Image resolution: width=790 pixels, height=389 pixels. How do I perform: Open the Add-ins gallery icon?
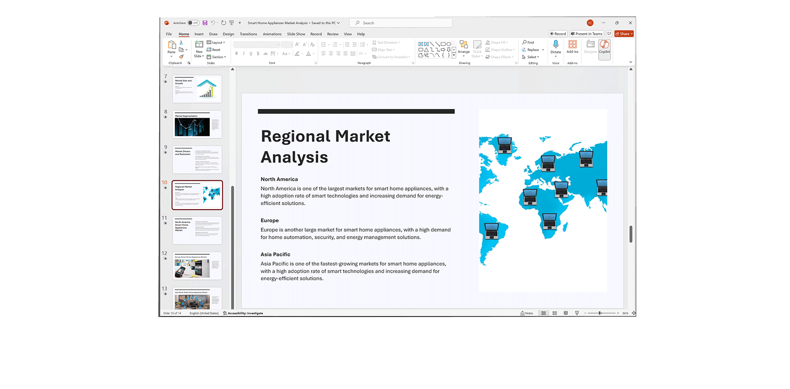pos(572,44)
